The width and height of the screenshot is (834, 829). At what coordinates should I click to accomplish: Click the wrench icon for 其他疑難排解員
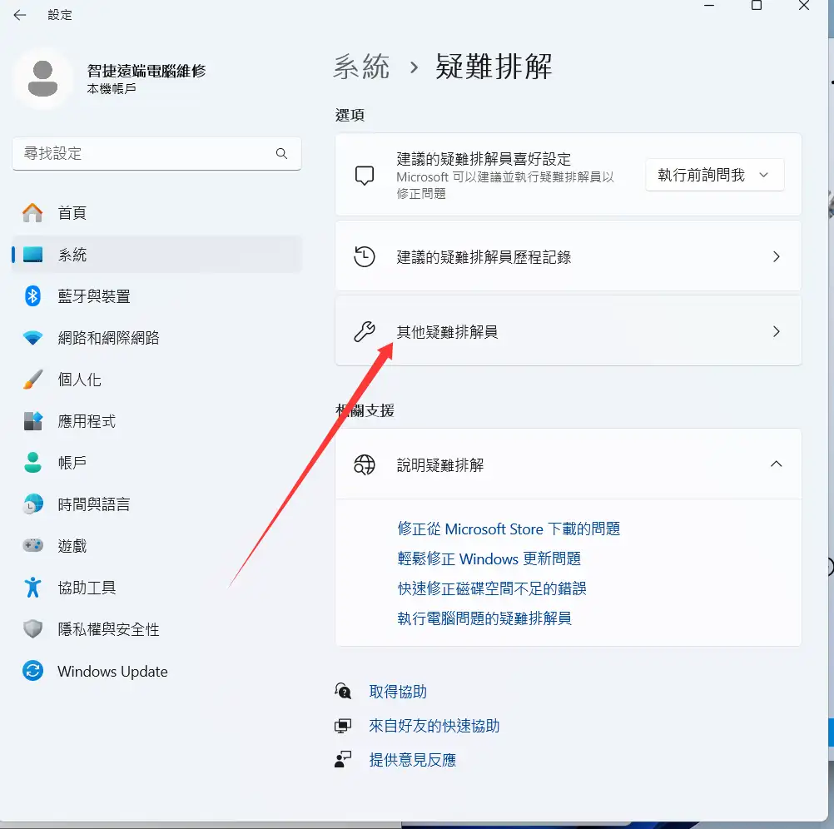coord(365,332)
